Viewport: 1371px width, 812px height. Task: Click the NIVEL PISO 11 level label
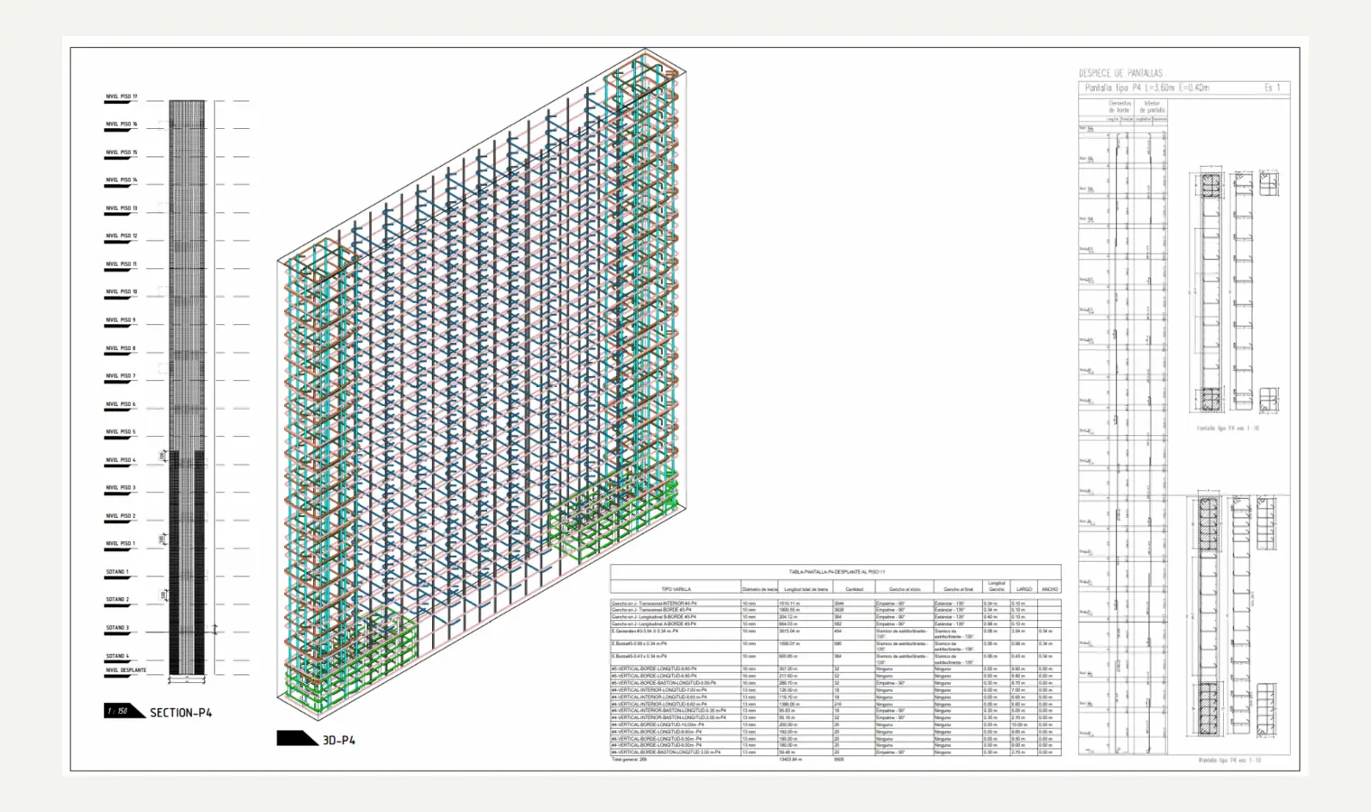click(x=122, y=264)
